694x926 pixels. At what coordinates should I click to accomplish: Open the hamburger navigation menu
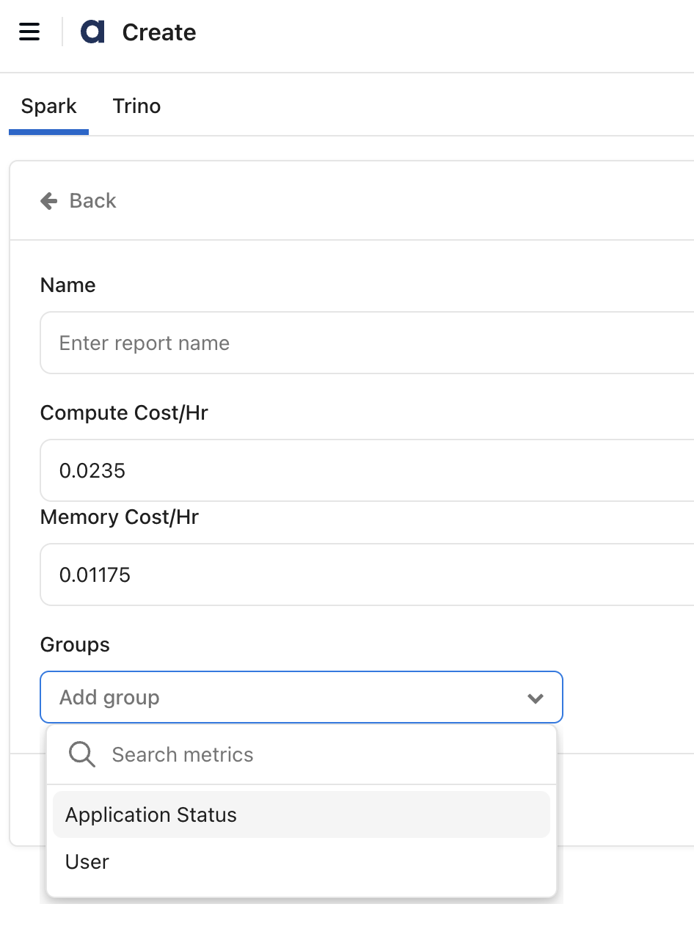[29, 32]
